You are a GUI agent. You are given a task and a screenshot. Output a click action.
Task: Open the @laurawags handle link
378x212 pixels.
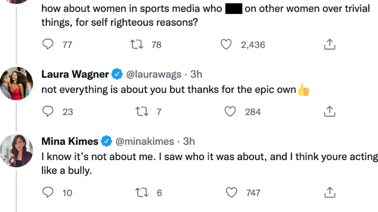pos(154,74)
